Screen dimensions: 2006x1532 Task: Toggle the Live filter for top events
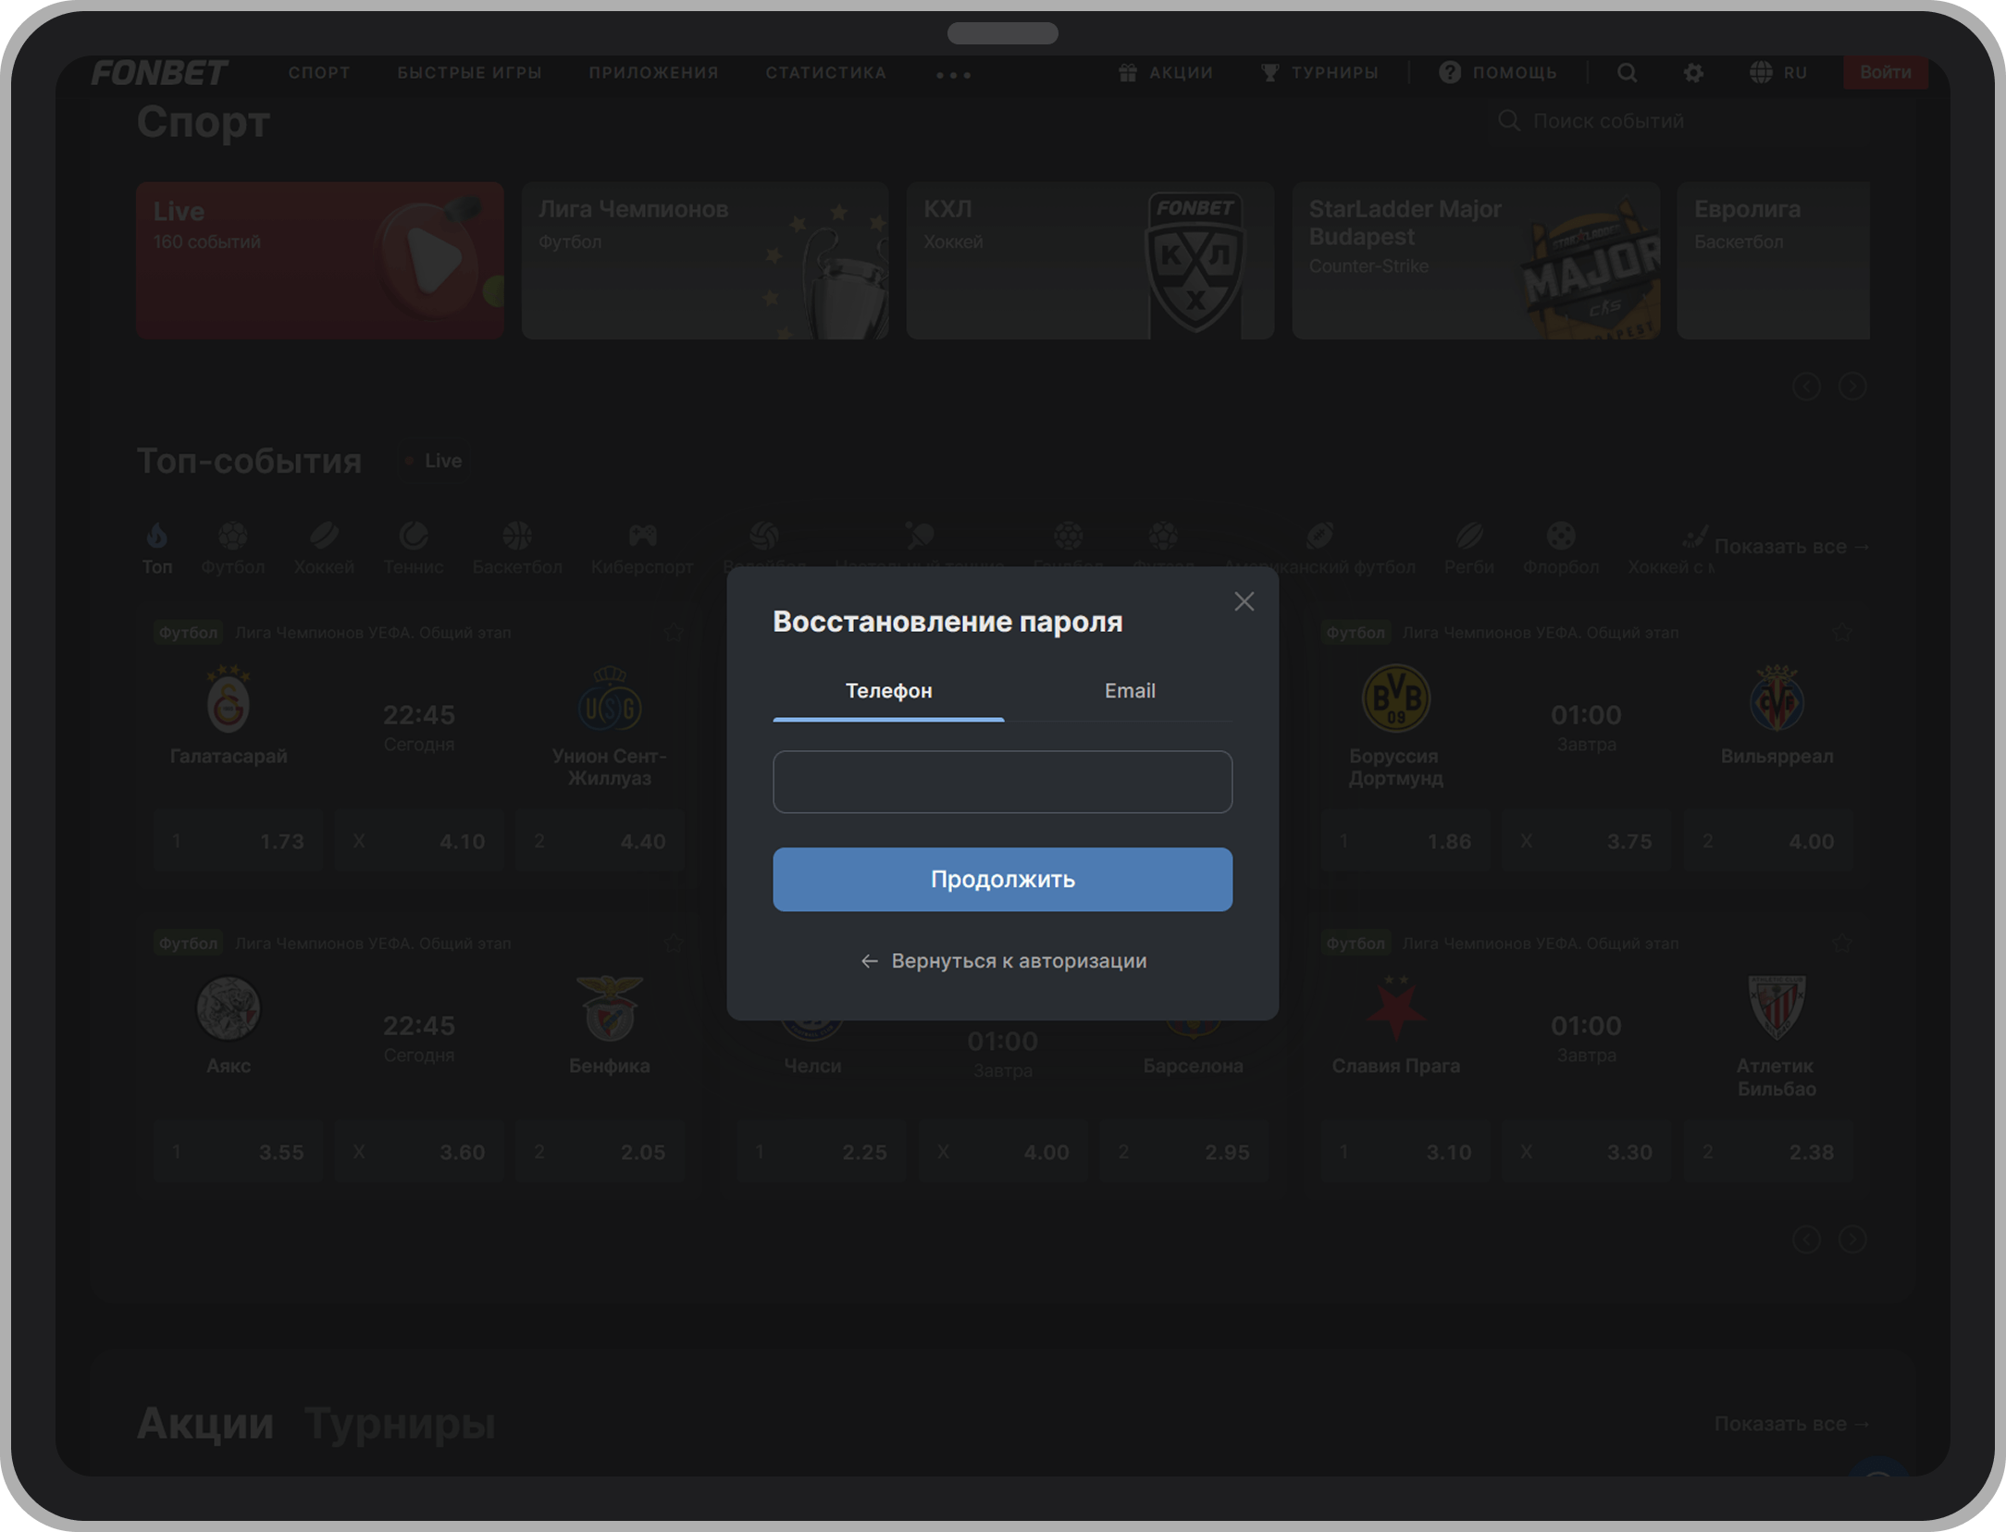pyautogui.click(x=434, y=461)
